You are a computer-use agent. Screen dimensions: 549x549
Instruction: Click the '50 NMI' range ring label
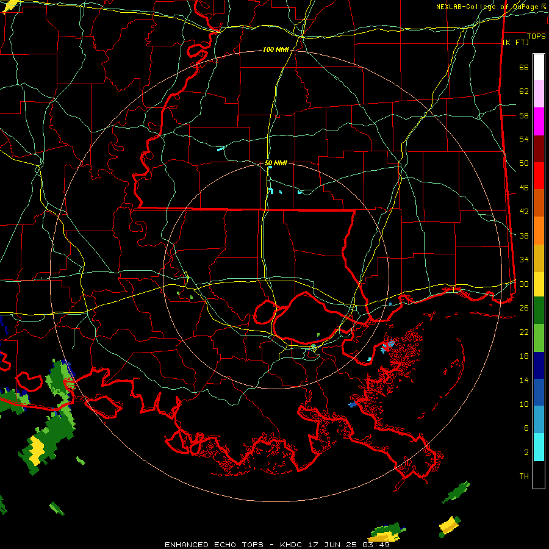tap(276, 163)
